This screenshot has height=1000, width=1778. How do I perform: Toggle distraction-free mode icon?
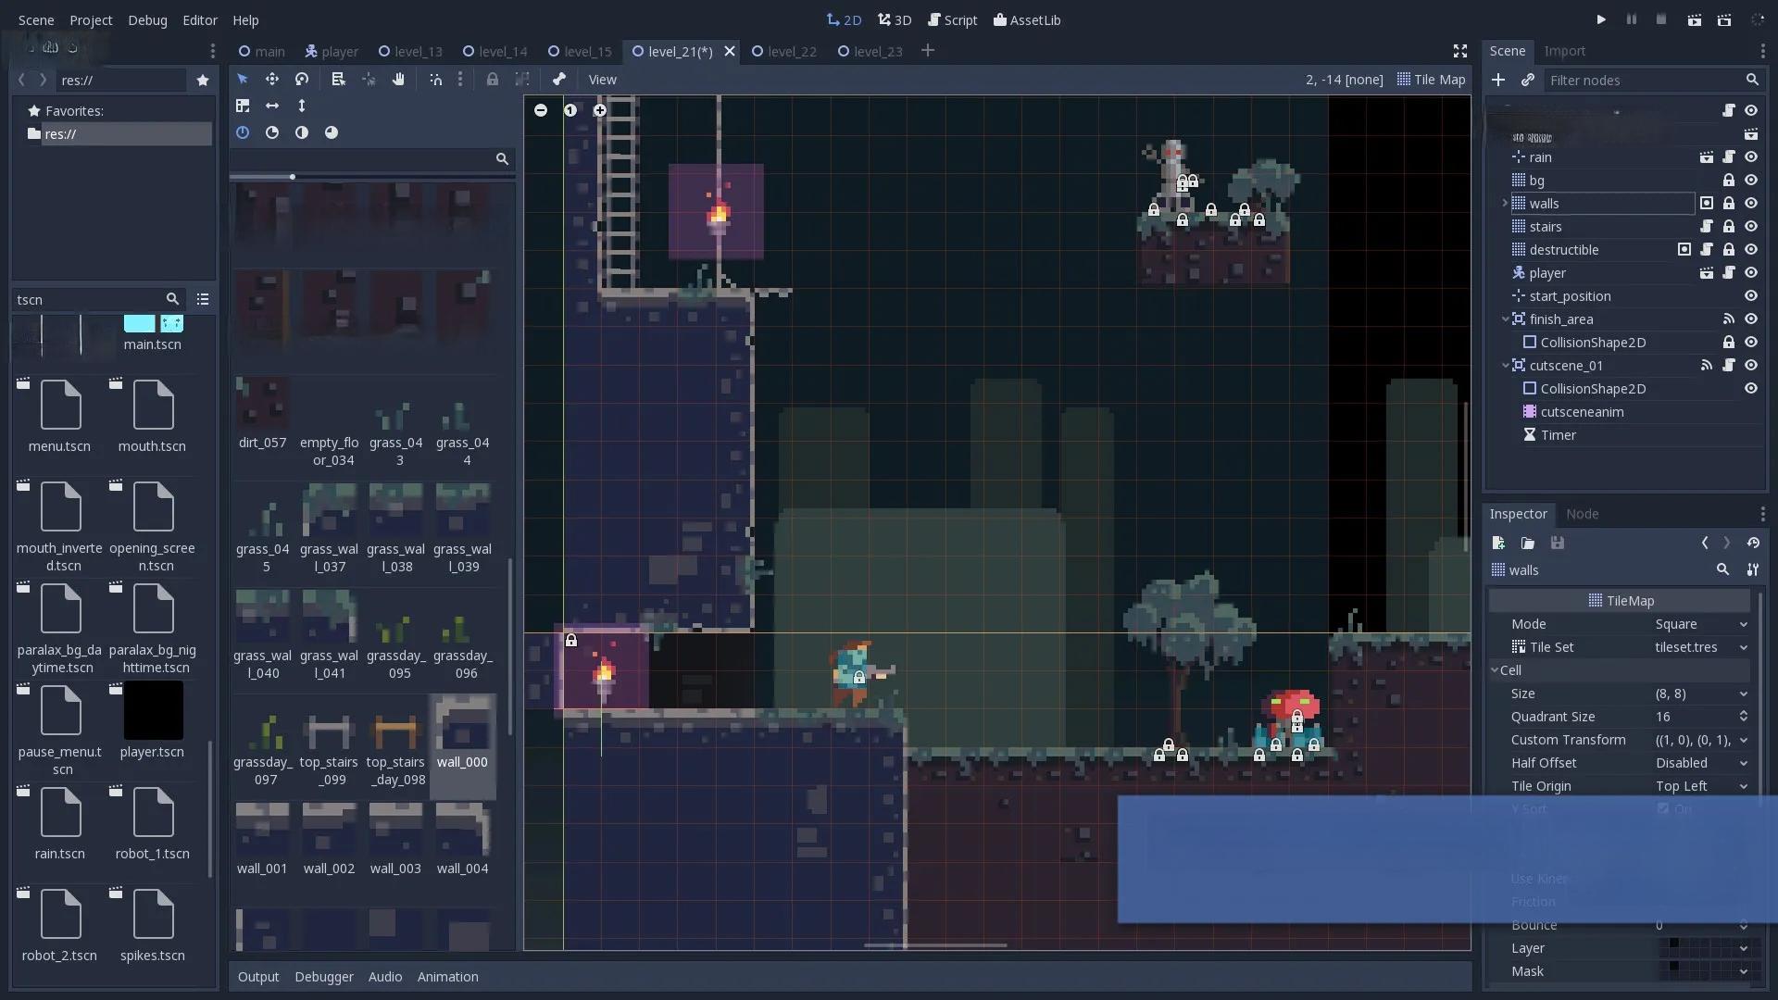1460,51
